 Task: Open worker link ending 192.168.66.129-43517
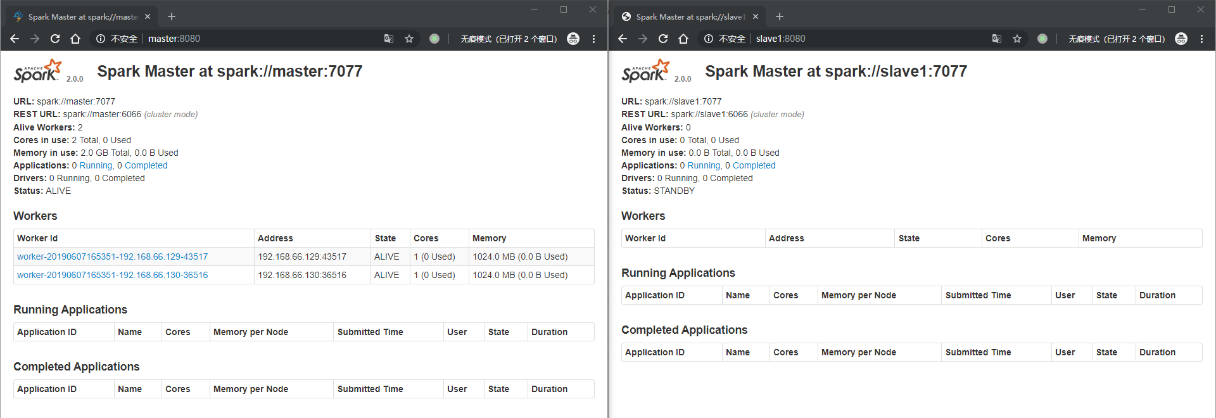coord(112,256)
